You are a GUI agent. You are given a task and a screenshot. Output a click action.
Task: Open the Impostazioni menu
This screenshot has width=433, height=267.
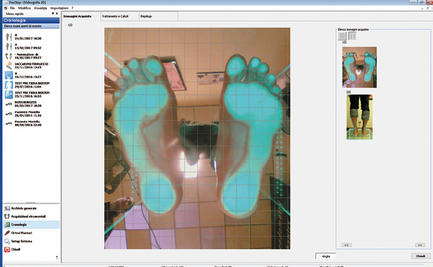[x=59, y=8]
